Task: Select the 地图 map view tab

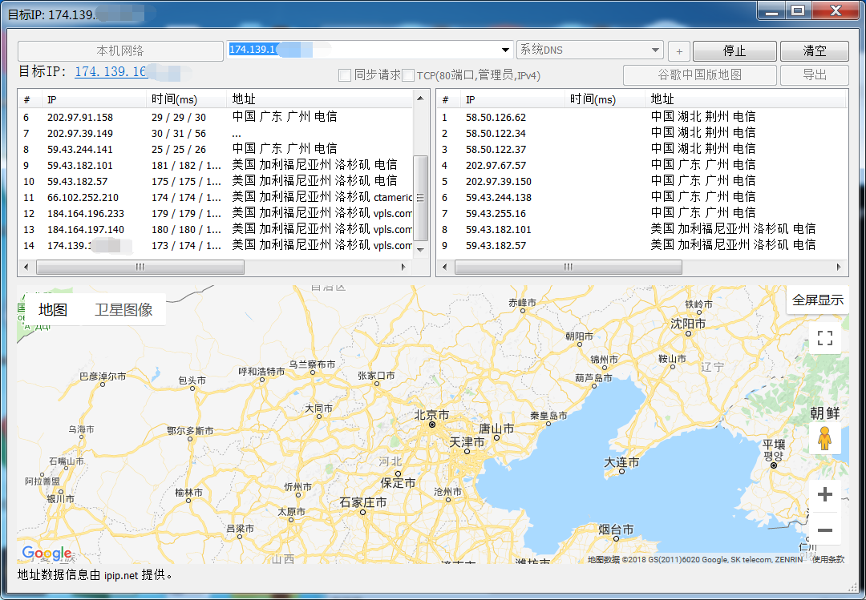Action: pyautogui.click(x=53, y=310)
